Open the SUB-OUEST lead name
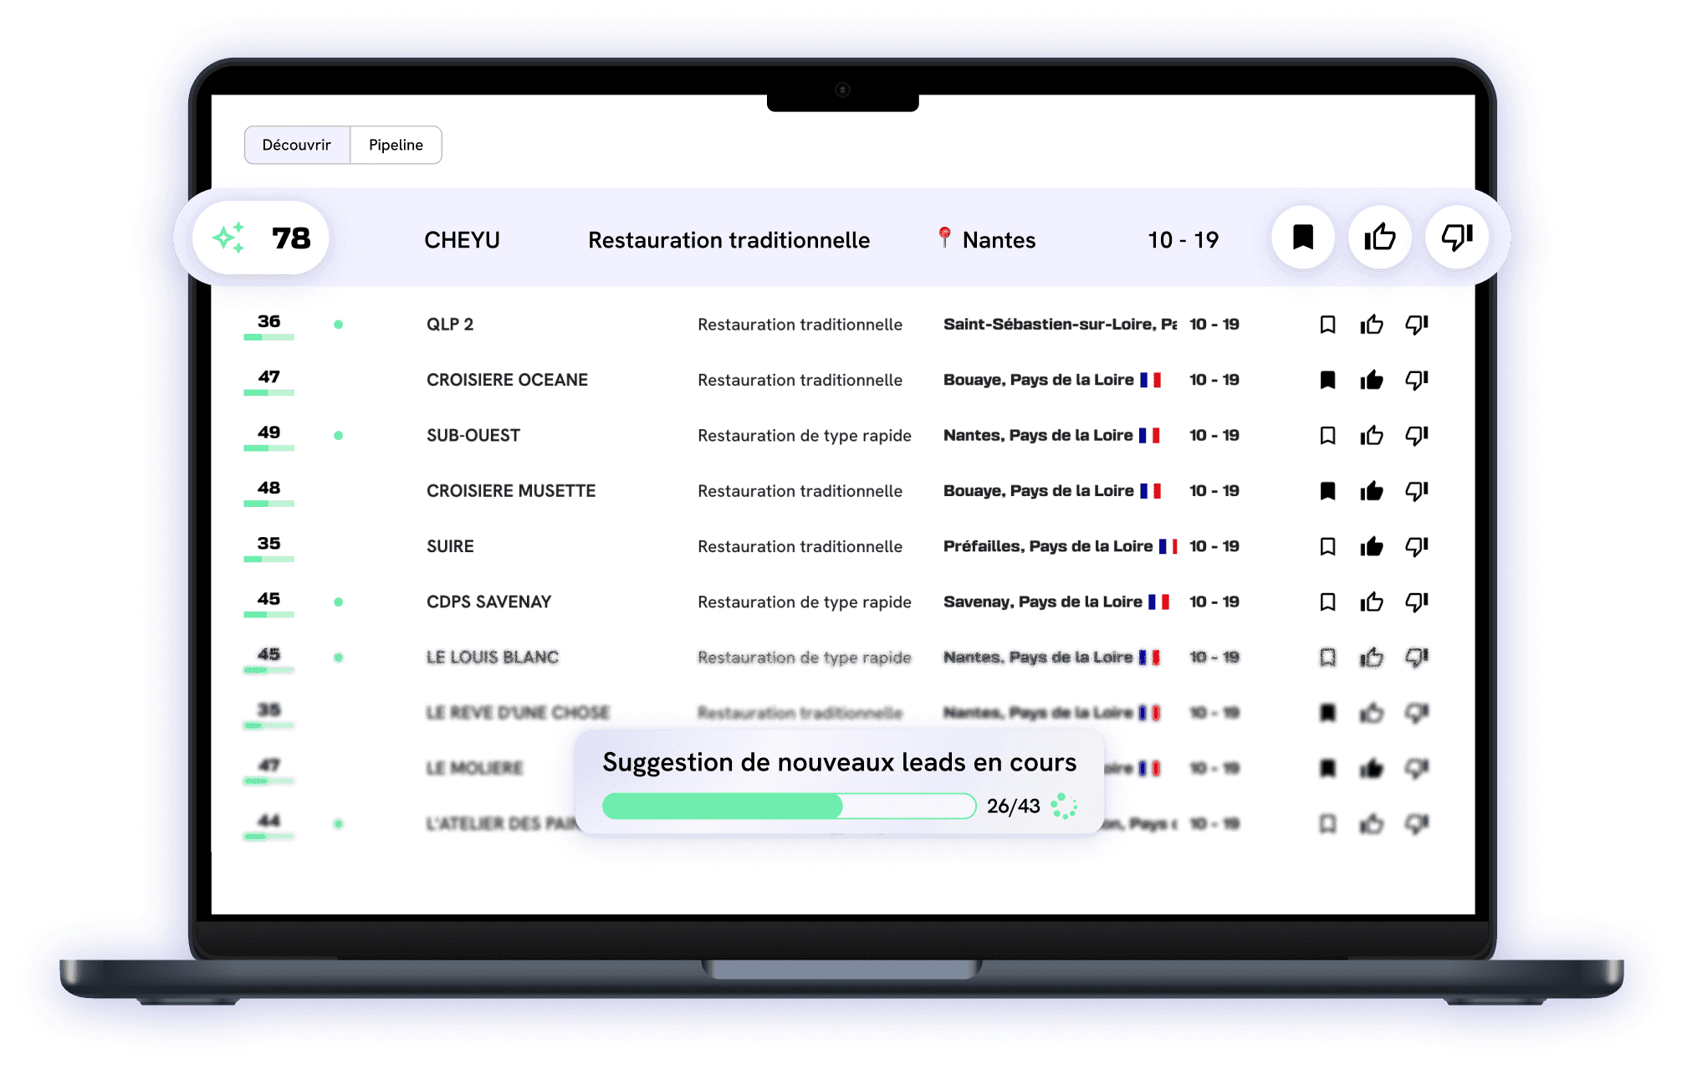This screenshot has width=1682, height=1065. (473, 436)
